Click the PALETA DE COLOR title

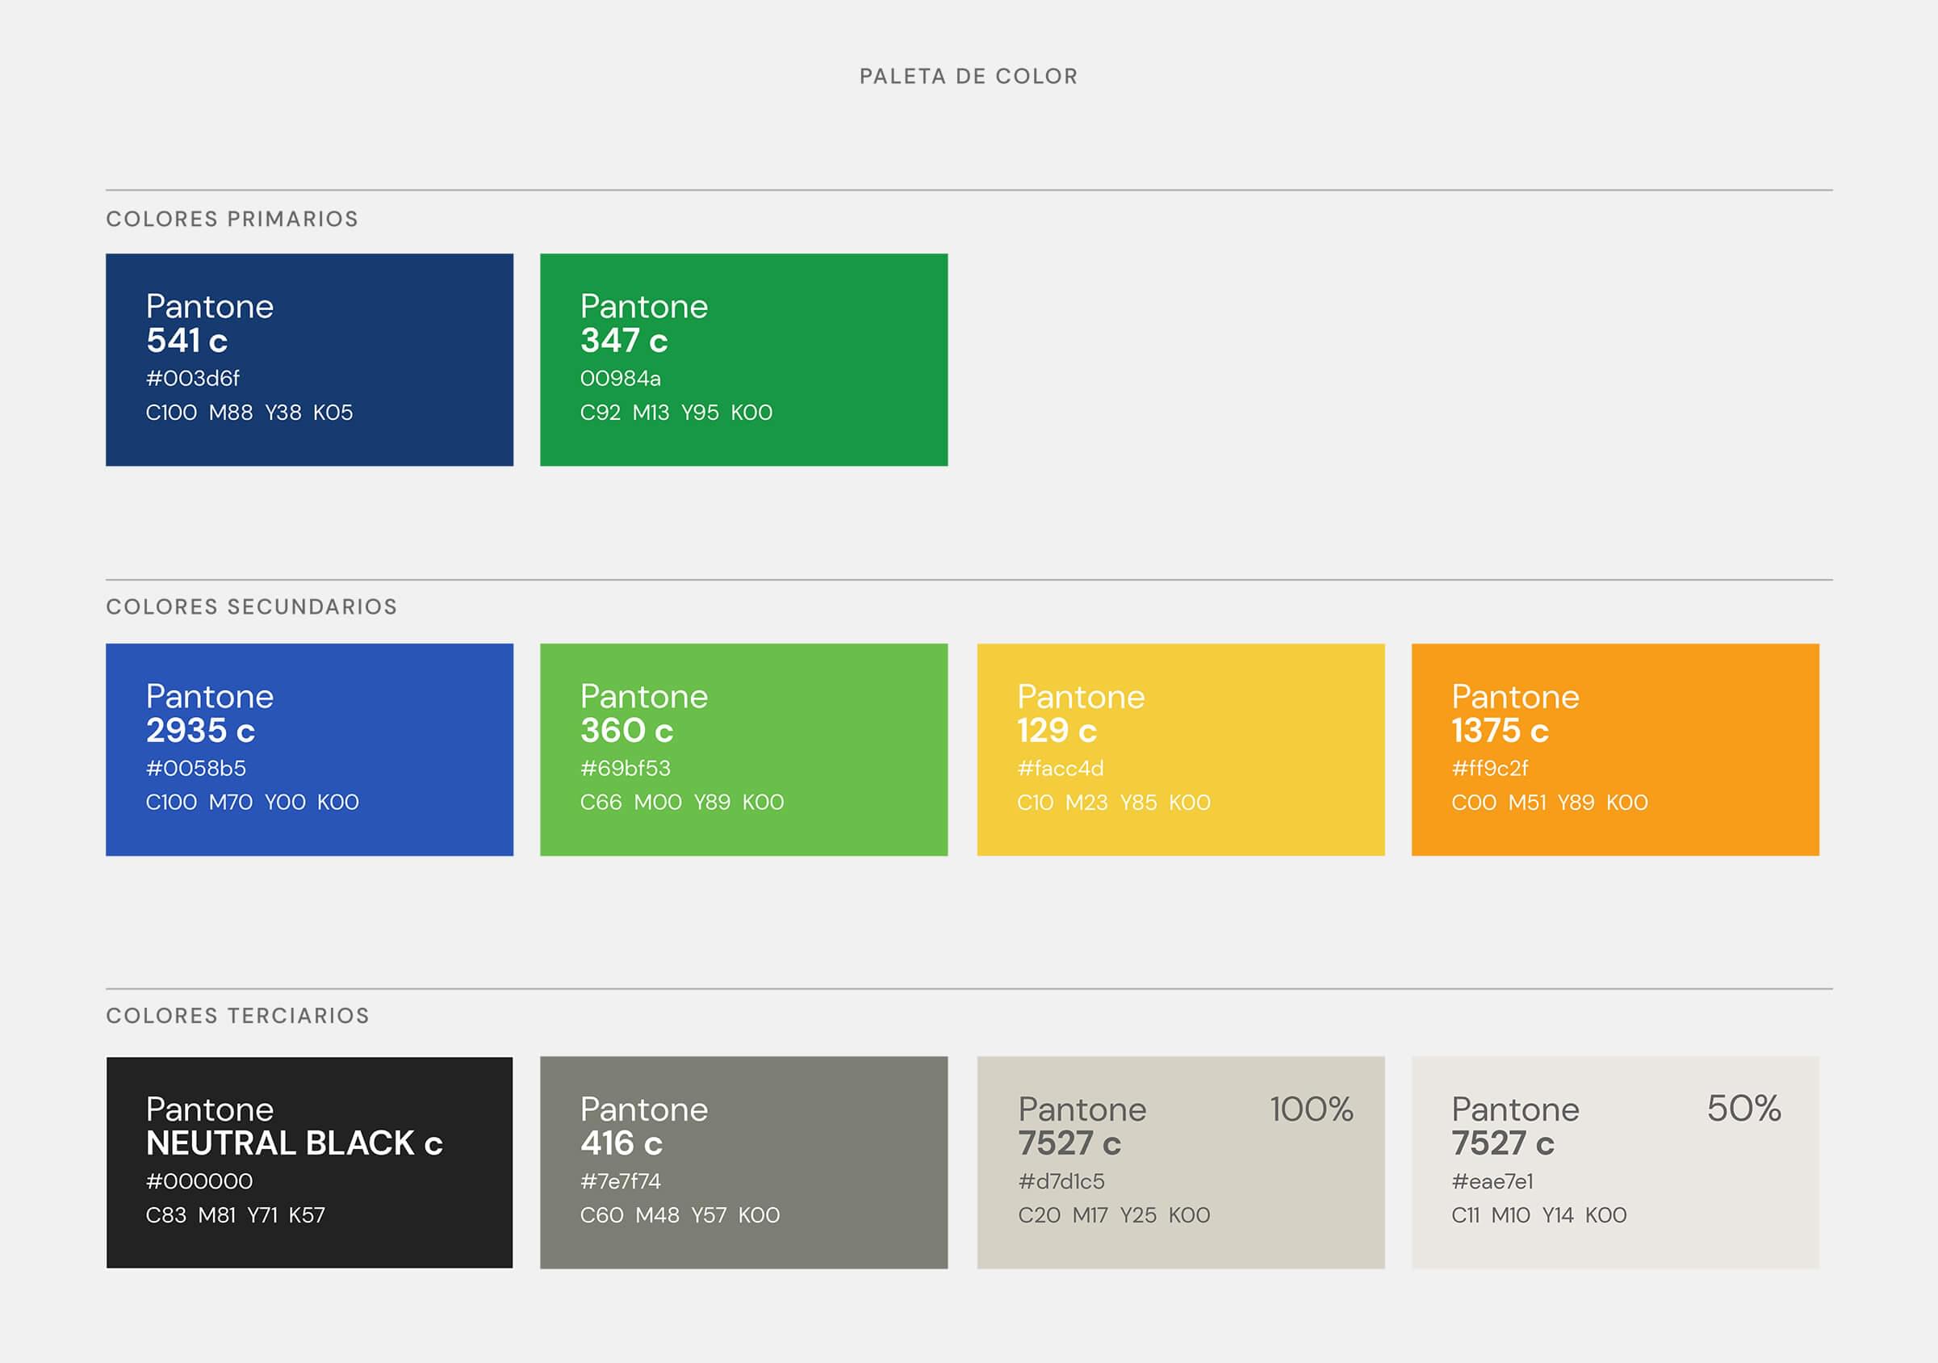click(968, 76)
